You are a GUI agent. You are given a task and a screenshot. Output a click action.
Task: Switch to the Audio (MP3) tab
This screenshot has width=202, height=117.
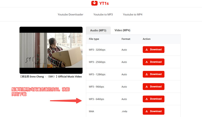coord(98,30)
